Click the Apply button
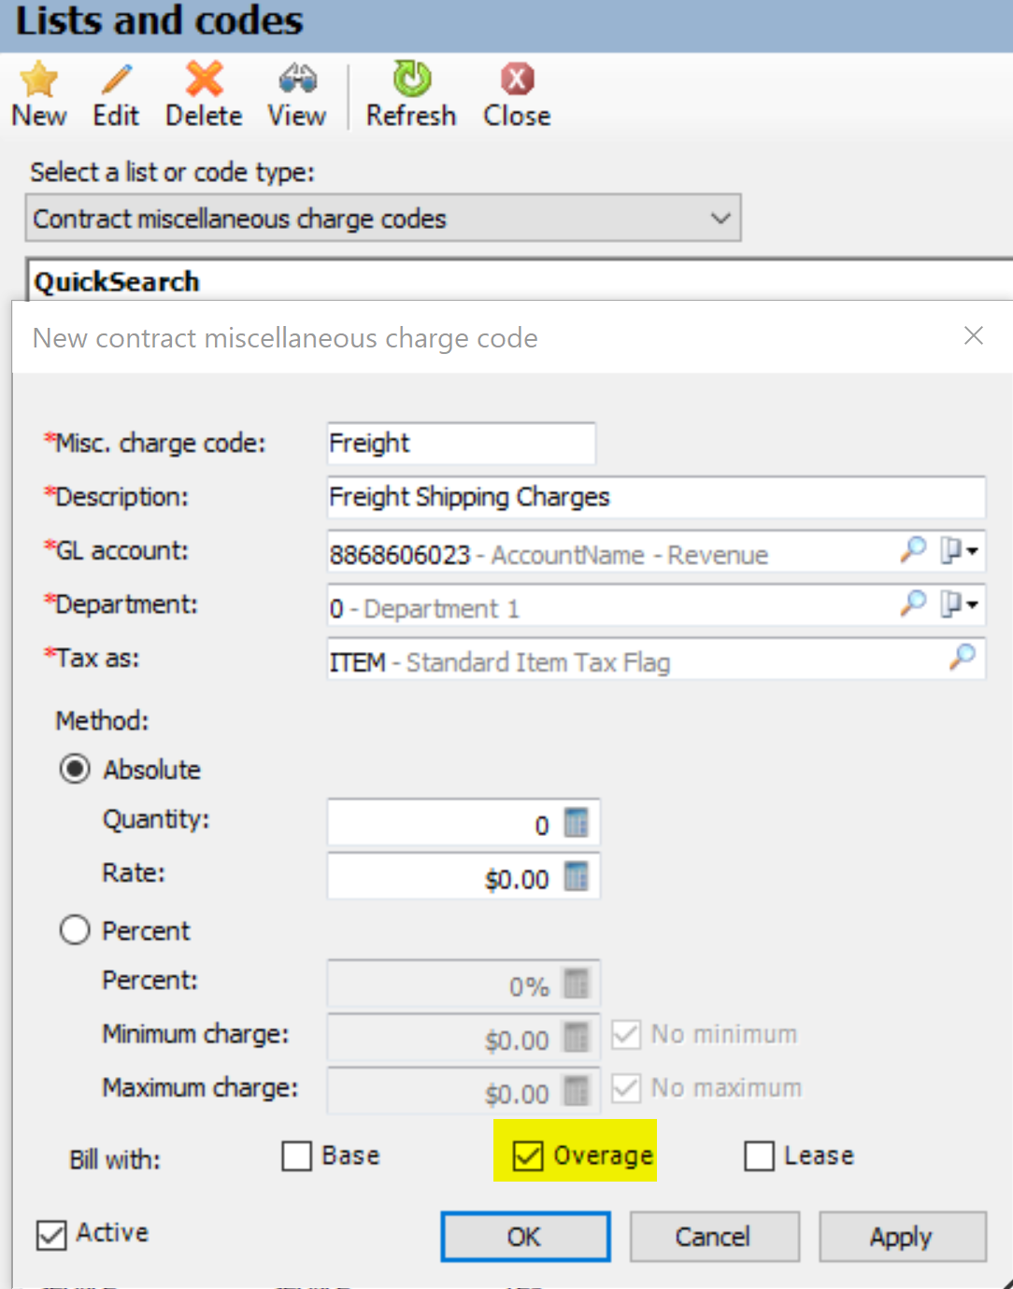Screen dimensions: 1013x1289 point(902,1237)
